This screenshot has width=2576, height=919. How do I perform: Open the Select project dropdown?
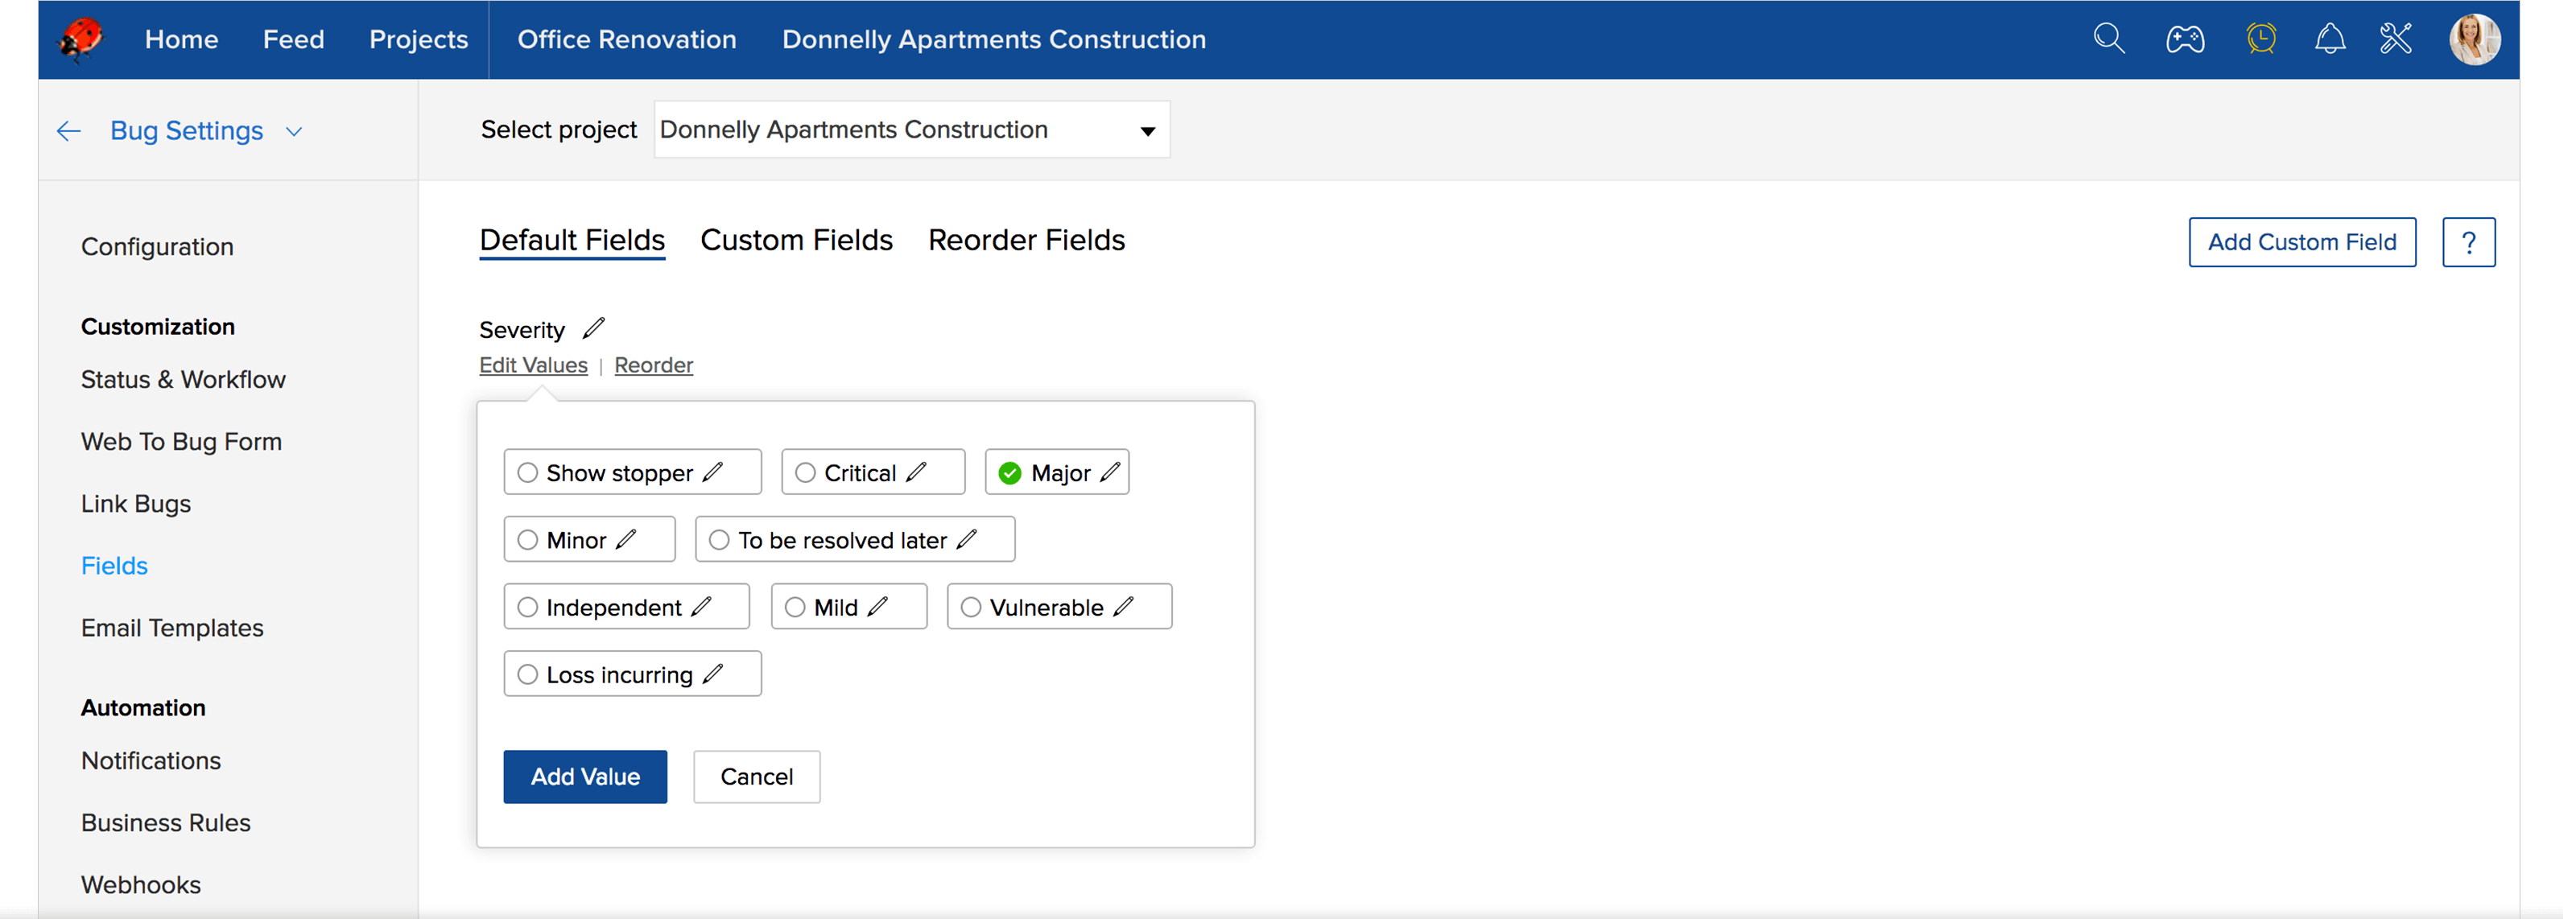912,130
